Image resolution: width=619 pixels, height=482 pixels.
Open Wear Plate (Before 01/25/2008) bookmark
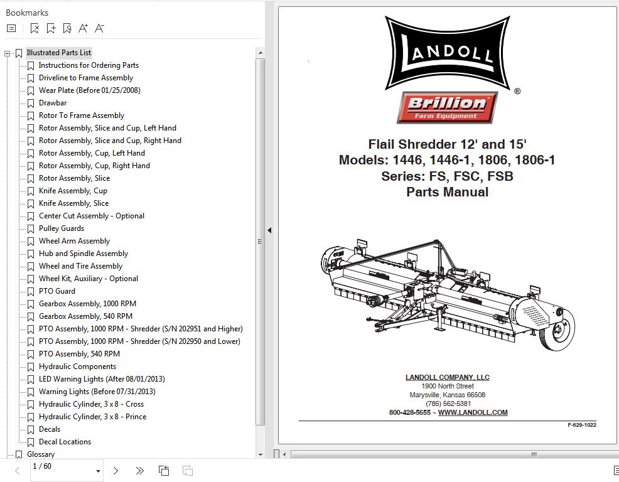point(89,90)
